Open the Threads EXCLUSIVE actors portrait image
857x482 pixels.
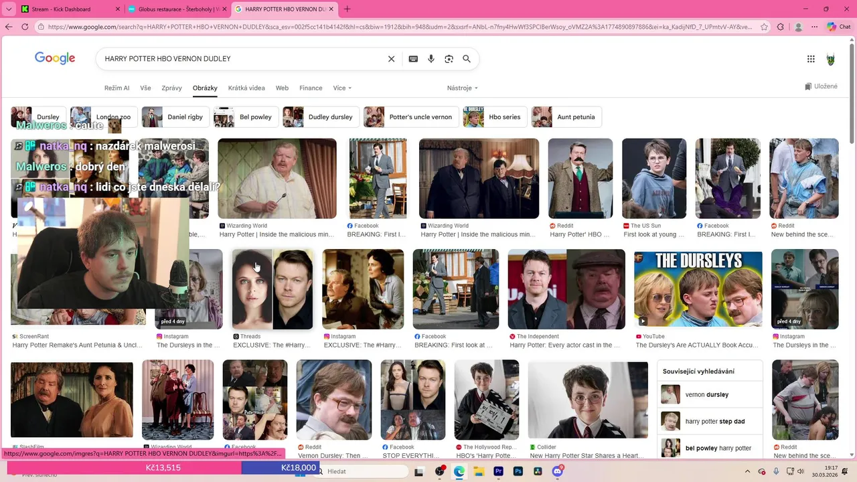[272, 289]
